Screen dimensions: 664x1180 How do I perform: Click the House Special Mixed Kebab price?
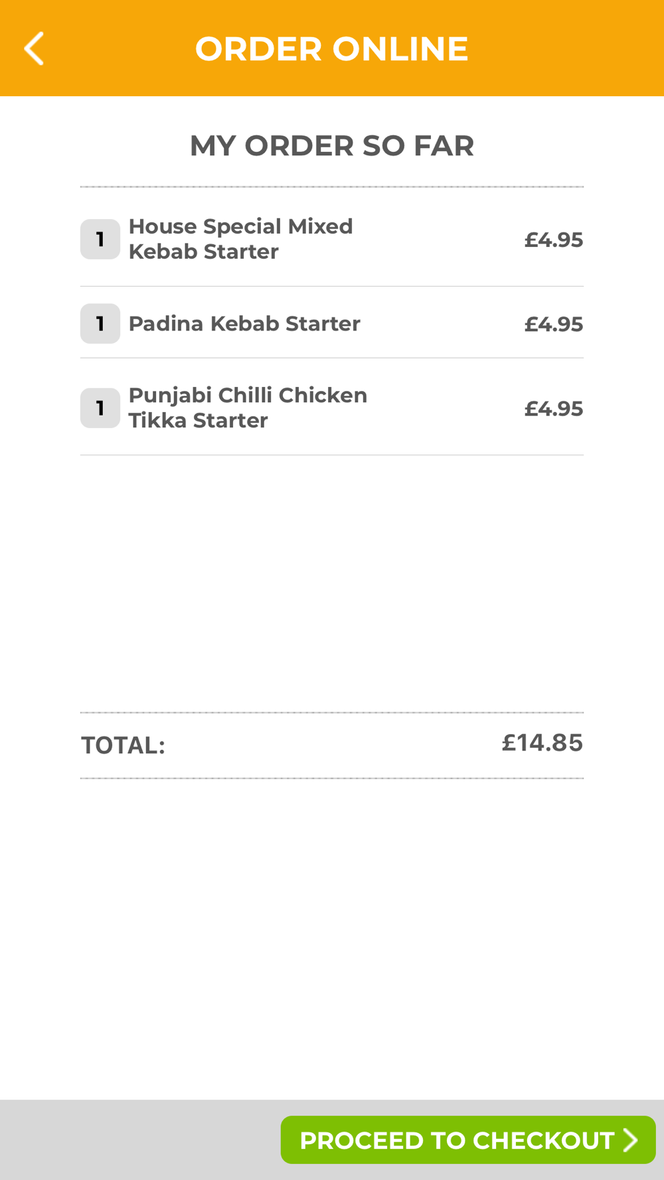553,240
